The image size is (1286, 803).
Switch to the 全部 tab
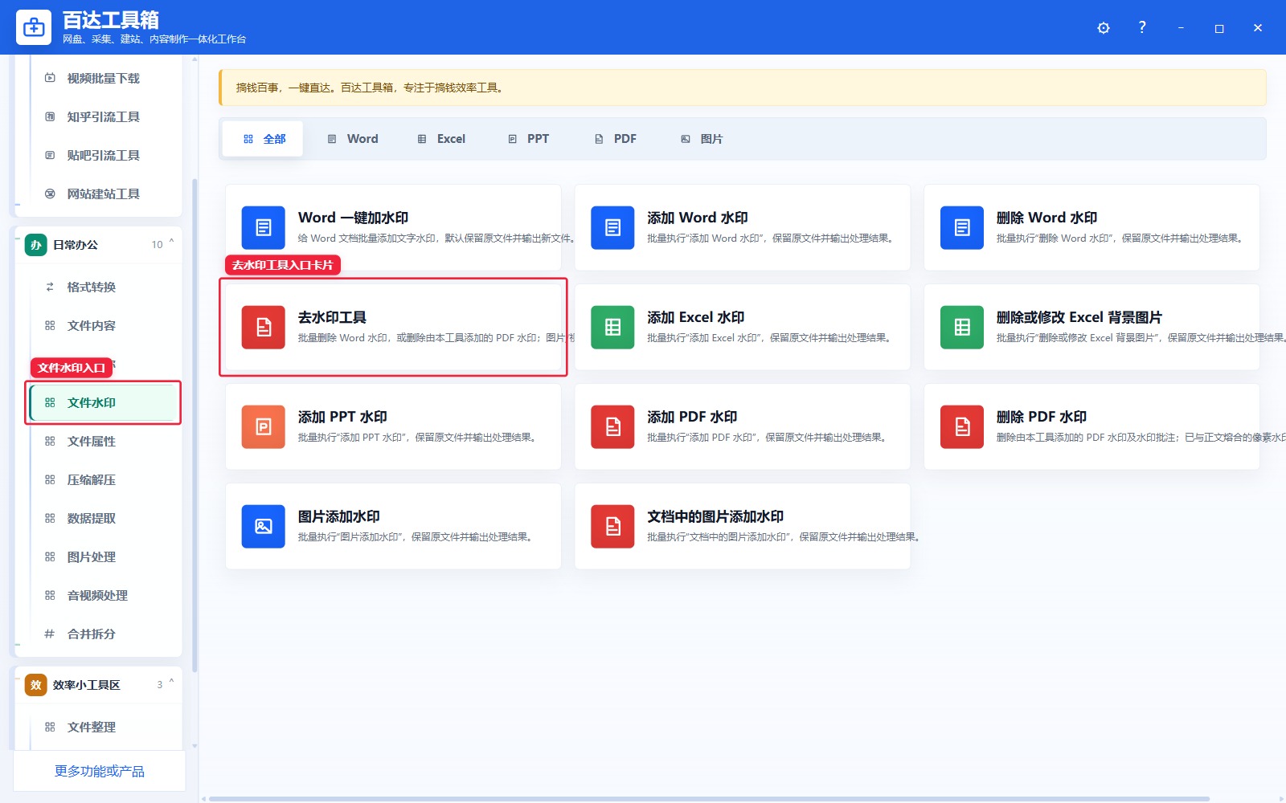point(264,139)
